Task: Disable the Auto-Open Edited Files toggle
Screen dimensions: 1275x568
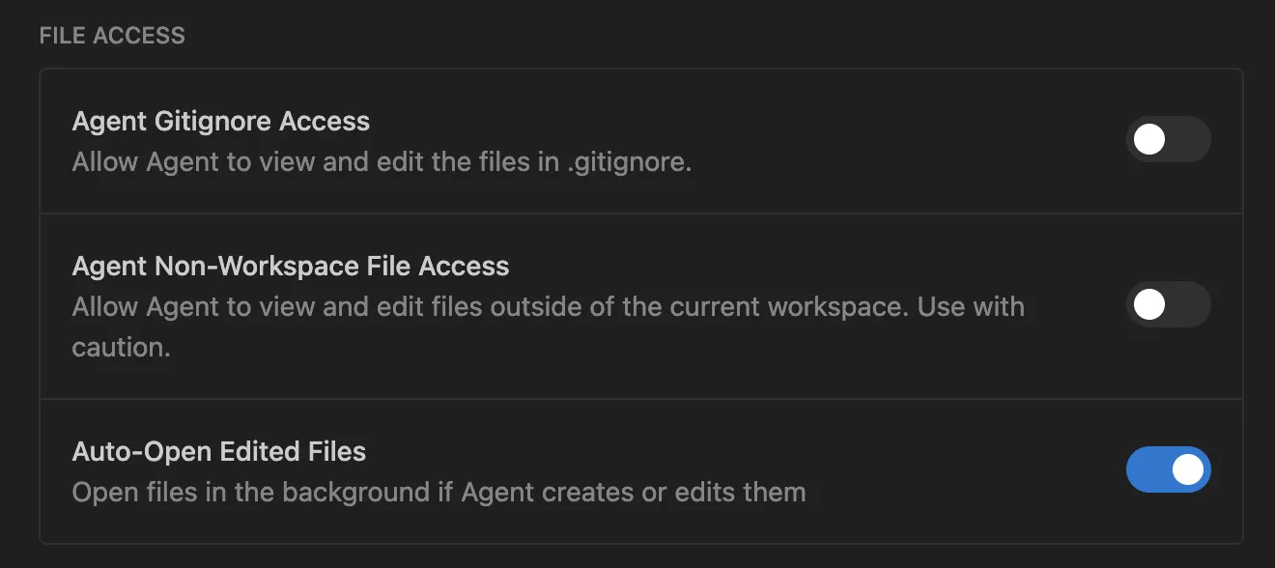Action: [1168, 469]
